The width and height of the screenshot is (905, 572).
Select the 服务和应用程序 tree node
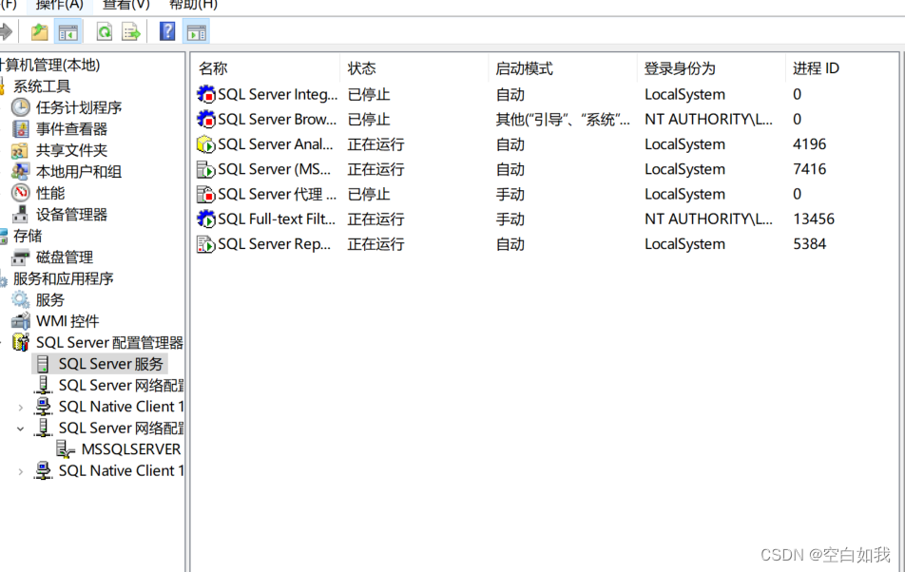[x=64, y=278]
